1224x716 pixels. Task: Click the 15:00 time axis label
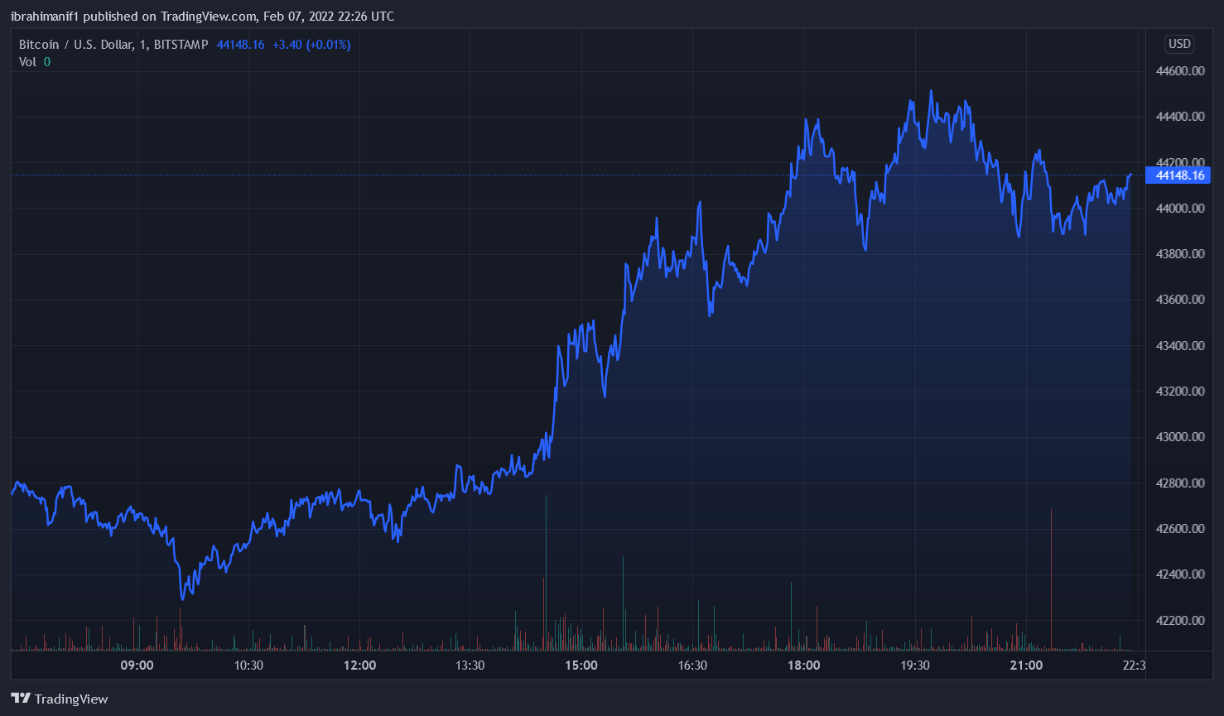(581, 666)
